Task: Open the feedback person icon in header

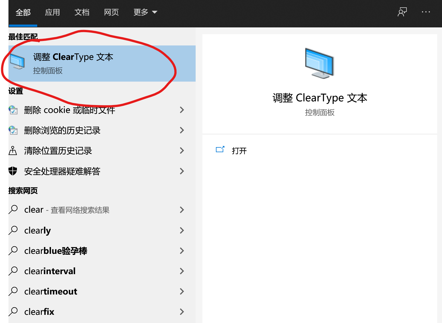Action: (402, 12)
